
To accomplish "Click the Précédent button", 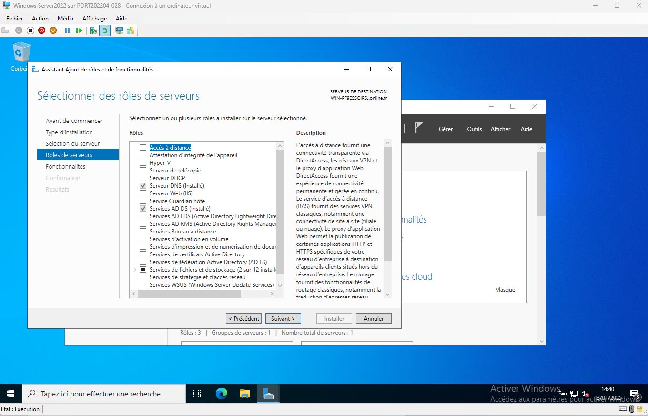I will coord(244,318).
